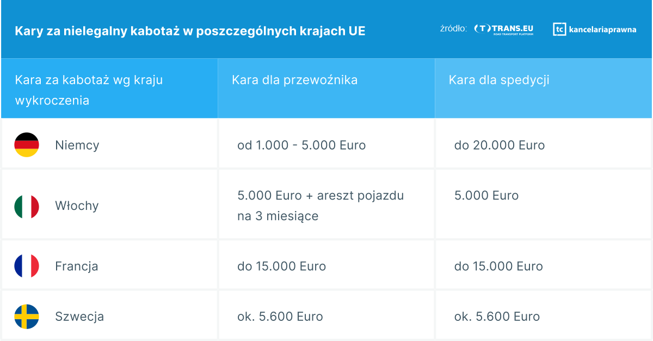This screenshot has width=653, height=341.
Task: Select the 'do 20.000 Euro' cell
Action: (x=500, y=145)
